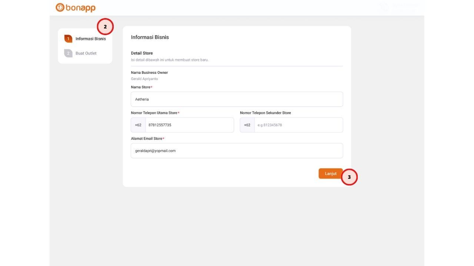
Task: Click the +62 prefix of primary phone
Action: point(138,125)
